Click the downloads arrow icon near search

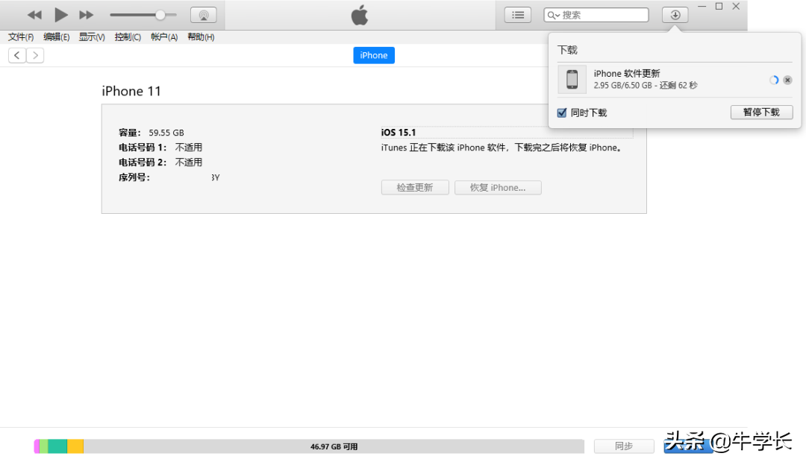[674, 14]
